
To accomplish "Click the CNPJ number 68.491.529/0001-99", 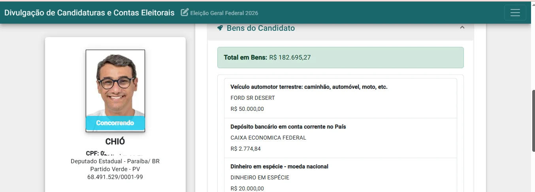I will point(115,177).
